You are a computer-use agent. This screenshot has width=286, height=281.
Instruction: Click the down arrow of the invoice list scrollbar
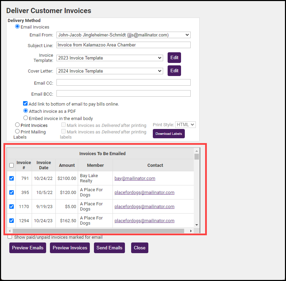(197, 225)
